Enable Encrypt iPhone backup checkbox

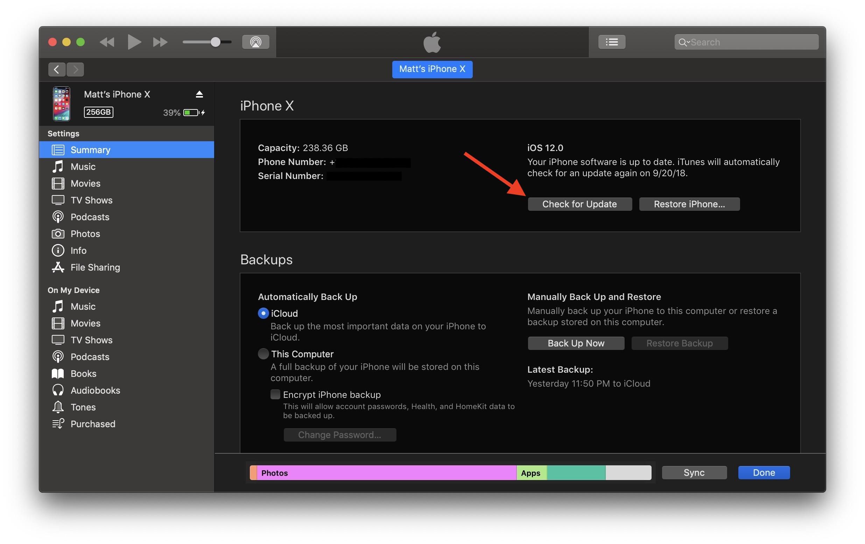click(x=275, y=394)
